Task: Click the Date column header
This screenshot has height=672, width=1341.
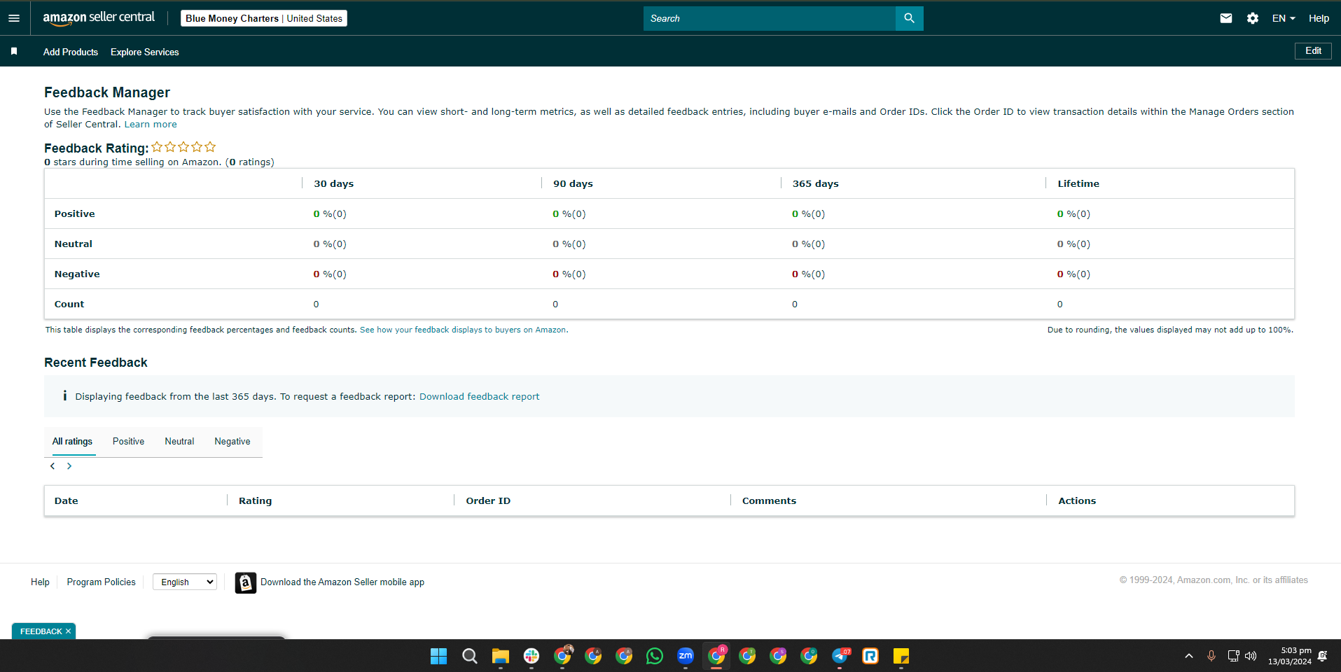Action: [x=67, y=500]
